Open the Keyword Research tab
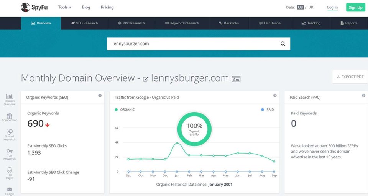The height and width of the screenshot is (196, 368). 182,23
